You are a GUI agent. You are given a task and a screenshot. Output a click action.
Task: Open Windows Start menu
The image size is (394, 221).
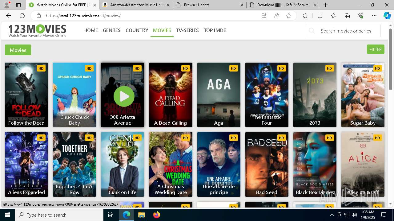pyautogui.click(x=7, y=215)
